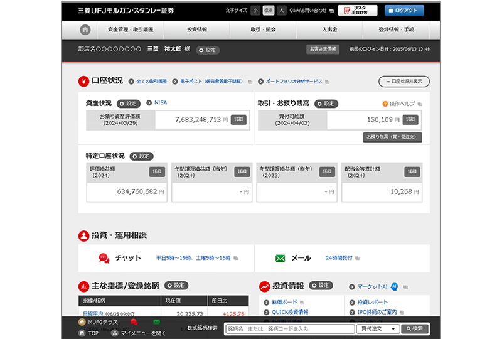Screen dimensions: 502x339
Task: Click the ログアウト button
Action: pos(404,11)
